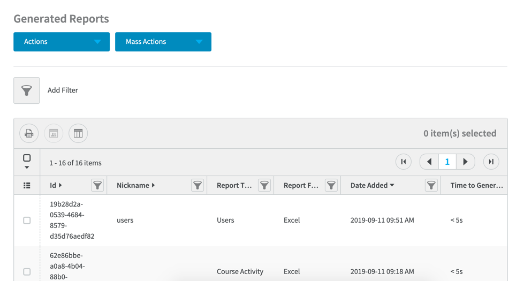Select page 1 in pagination

(x=447, y=162)
